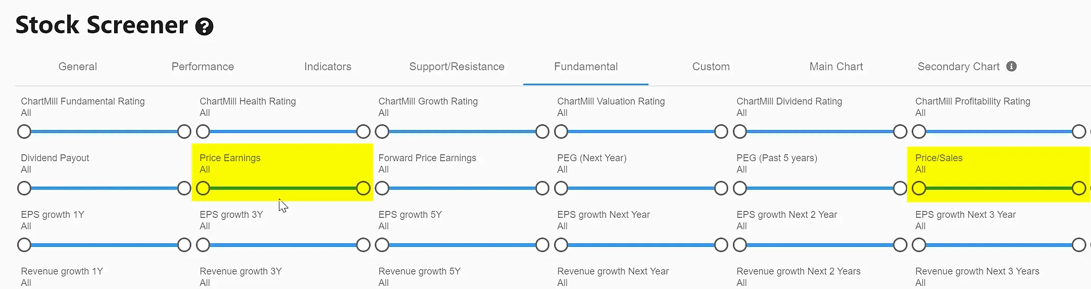
Task: Open the Main Chart tab
Action: pos(836,67)
